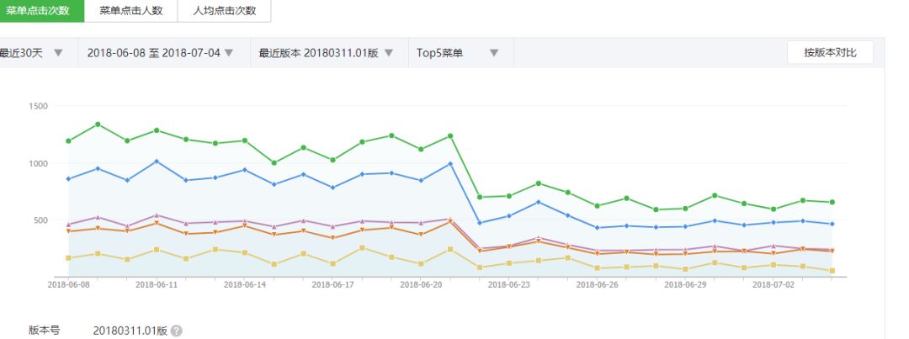Screen dimensions: 909x339
Task: Click the 2018-07-02 x-axis date label
Action: 773,284
